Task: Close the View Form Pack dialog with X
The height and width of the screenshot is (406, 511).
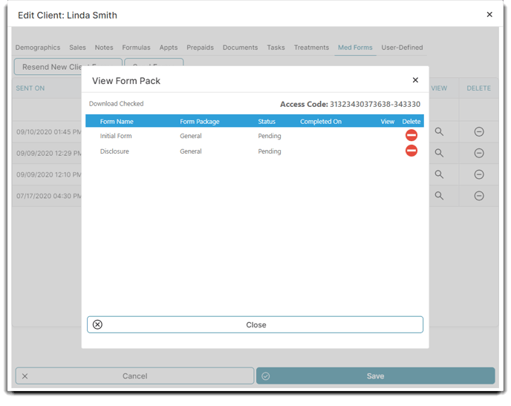Action: click(x=415, y=80)
